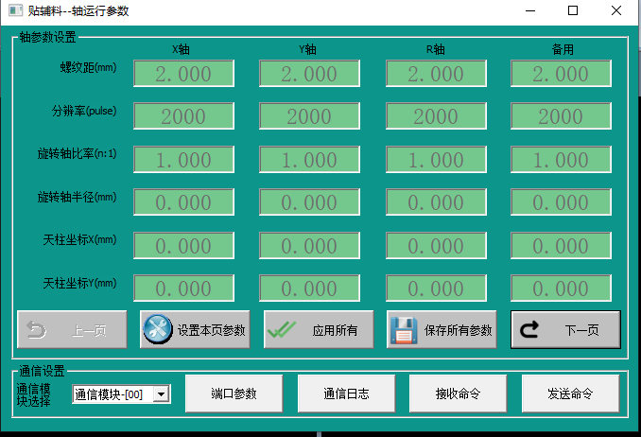641x437 pixels.
Task: Click the floppy disk icon for 保存所有参数
Action: [x=405, y=330]
